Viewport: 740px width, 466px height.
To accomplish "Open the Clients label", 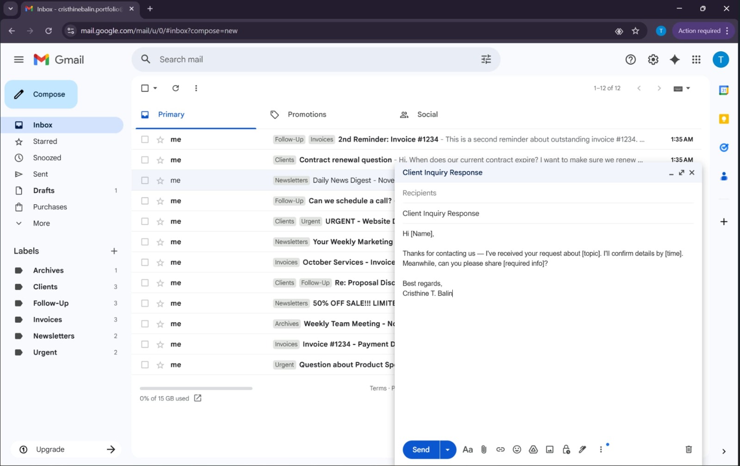I will (x=45, y=287).
